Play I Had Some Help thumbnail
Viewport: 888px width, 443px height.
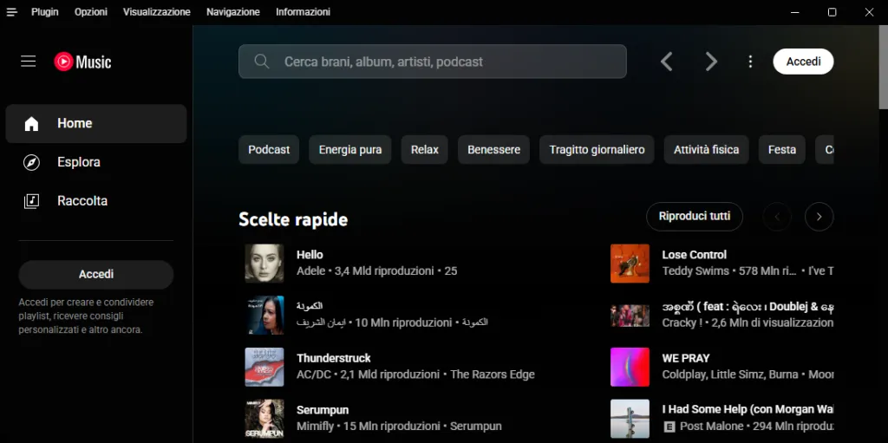point(630,419)
